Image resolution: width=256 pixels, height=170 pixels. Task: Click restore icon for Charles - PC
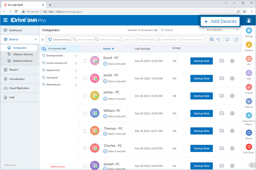point(222,148)
